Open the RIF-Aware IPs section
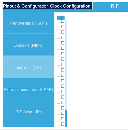Screen dimensions: 128x130 tap(29, 111)
